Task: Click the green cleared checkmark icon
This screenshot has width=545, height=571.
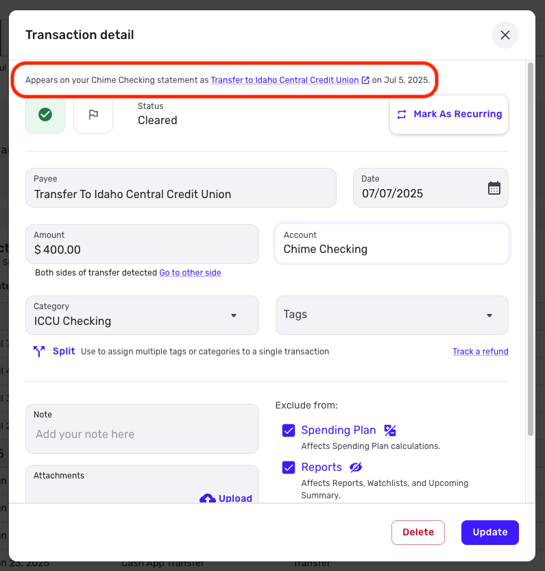Action: coord(45,114)
